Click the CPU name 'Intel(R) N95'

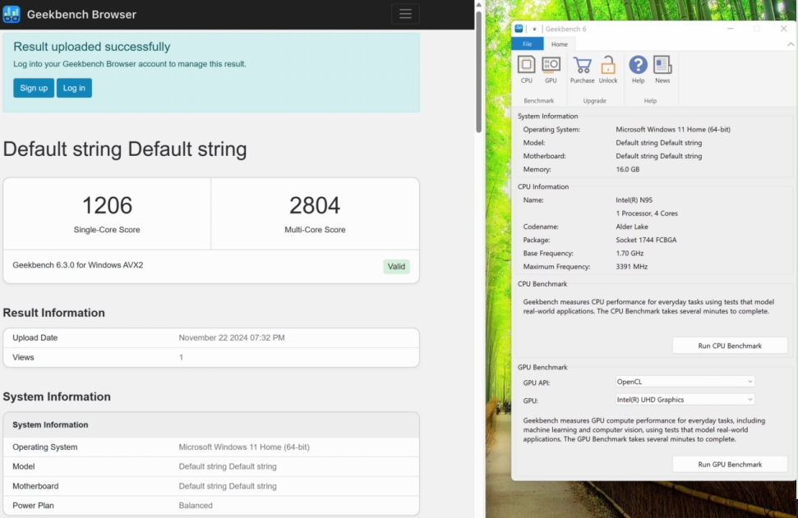click(x=634, y=200)
